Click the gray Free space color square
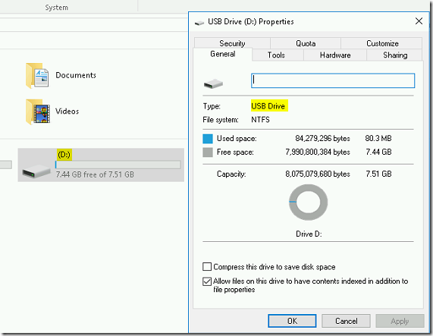The image size is (433, 336). (208, 152)
